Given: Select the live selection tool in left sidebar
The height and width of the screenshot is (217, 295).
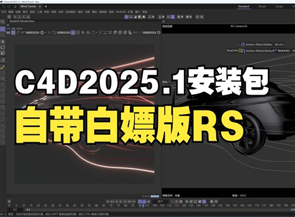Looking at the screenshot, I should 3,29.
